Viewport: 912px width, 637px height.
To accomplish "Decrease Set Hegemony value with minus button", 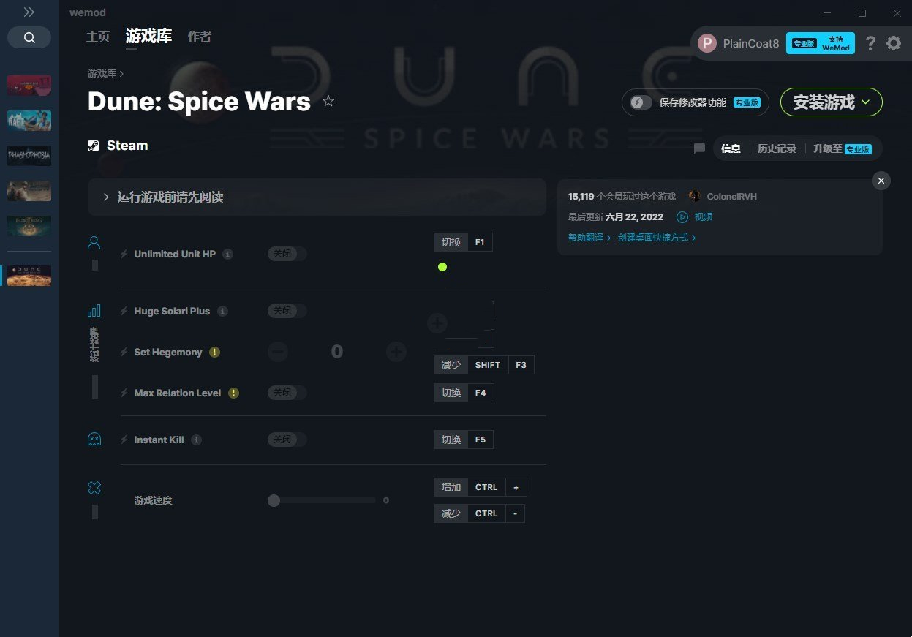I will click(278, 352).
